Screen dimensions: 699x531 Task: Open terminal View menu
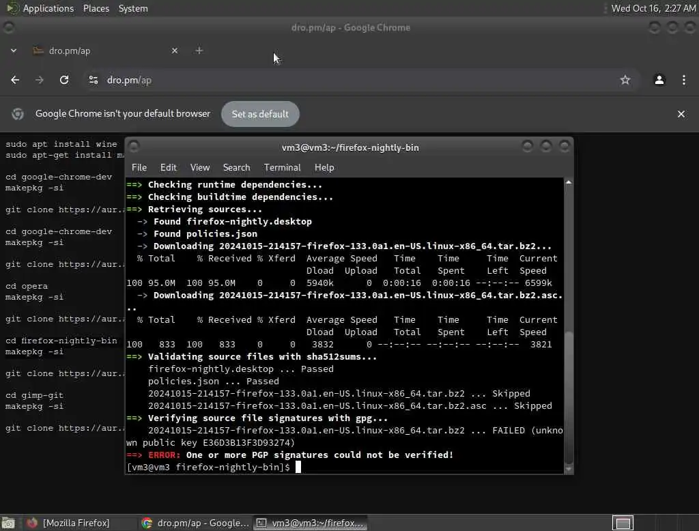click(x=200, y=168)
